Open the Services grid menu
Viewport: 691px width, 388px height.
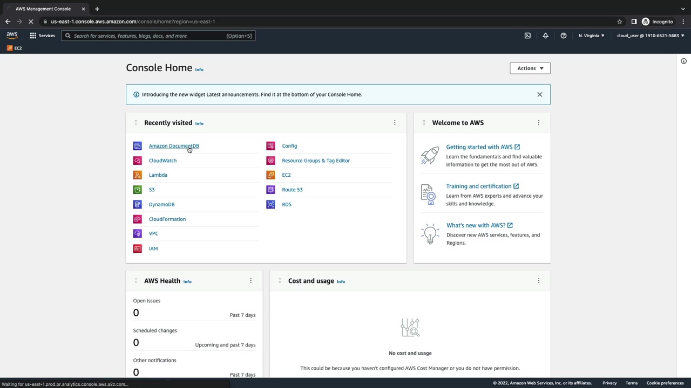42,36
